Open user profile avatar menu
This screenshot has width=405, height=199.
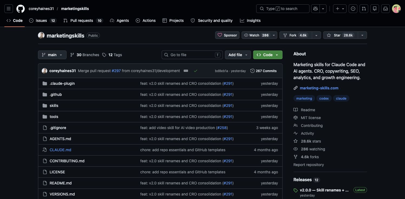coord(396,9)
